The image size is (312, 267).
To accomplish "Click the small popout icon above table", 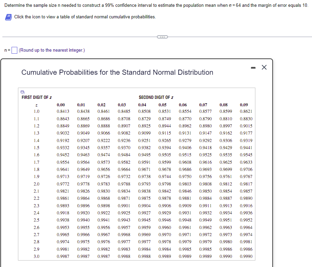I will click(23, 92).
